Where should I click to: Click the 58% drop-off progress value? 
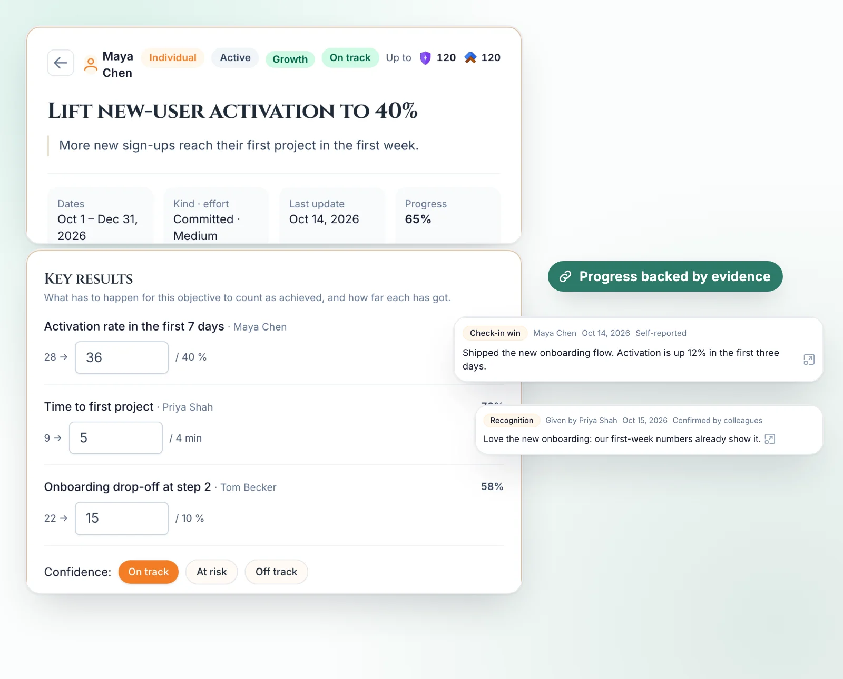pyautogui.click(x=492, y=487)
